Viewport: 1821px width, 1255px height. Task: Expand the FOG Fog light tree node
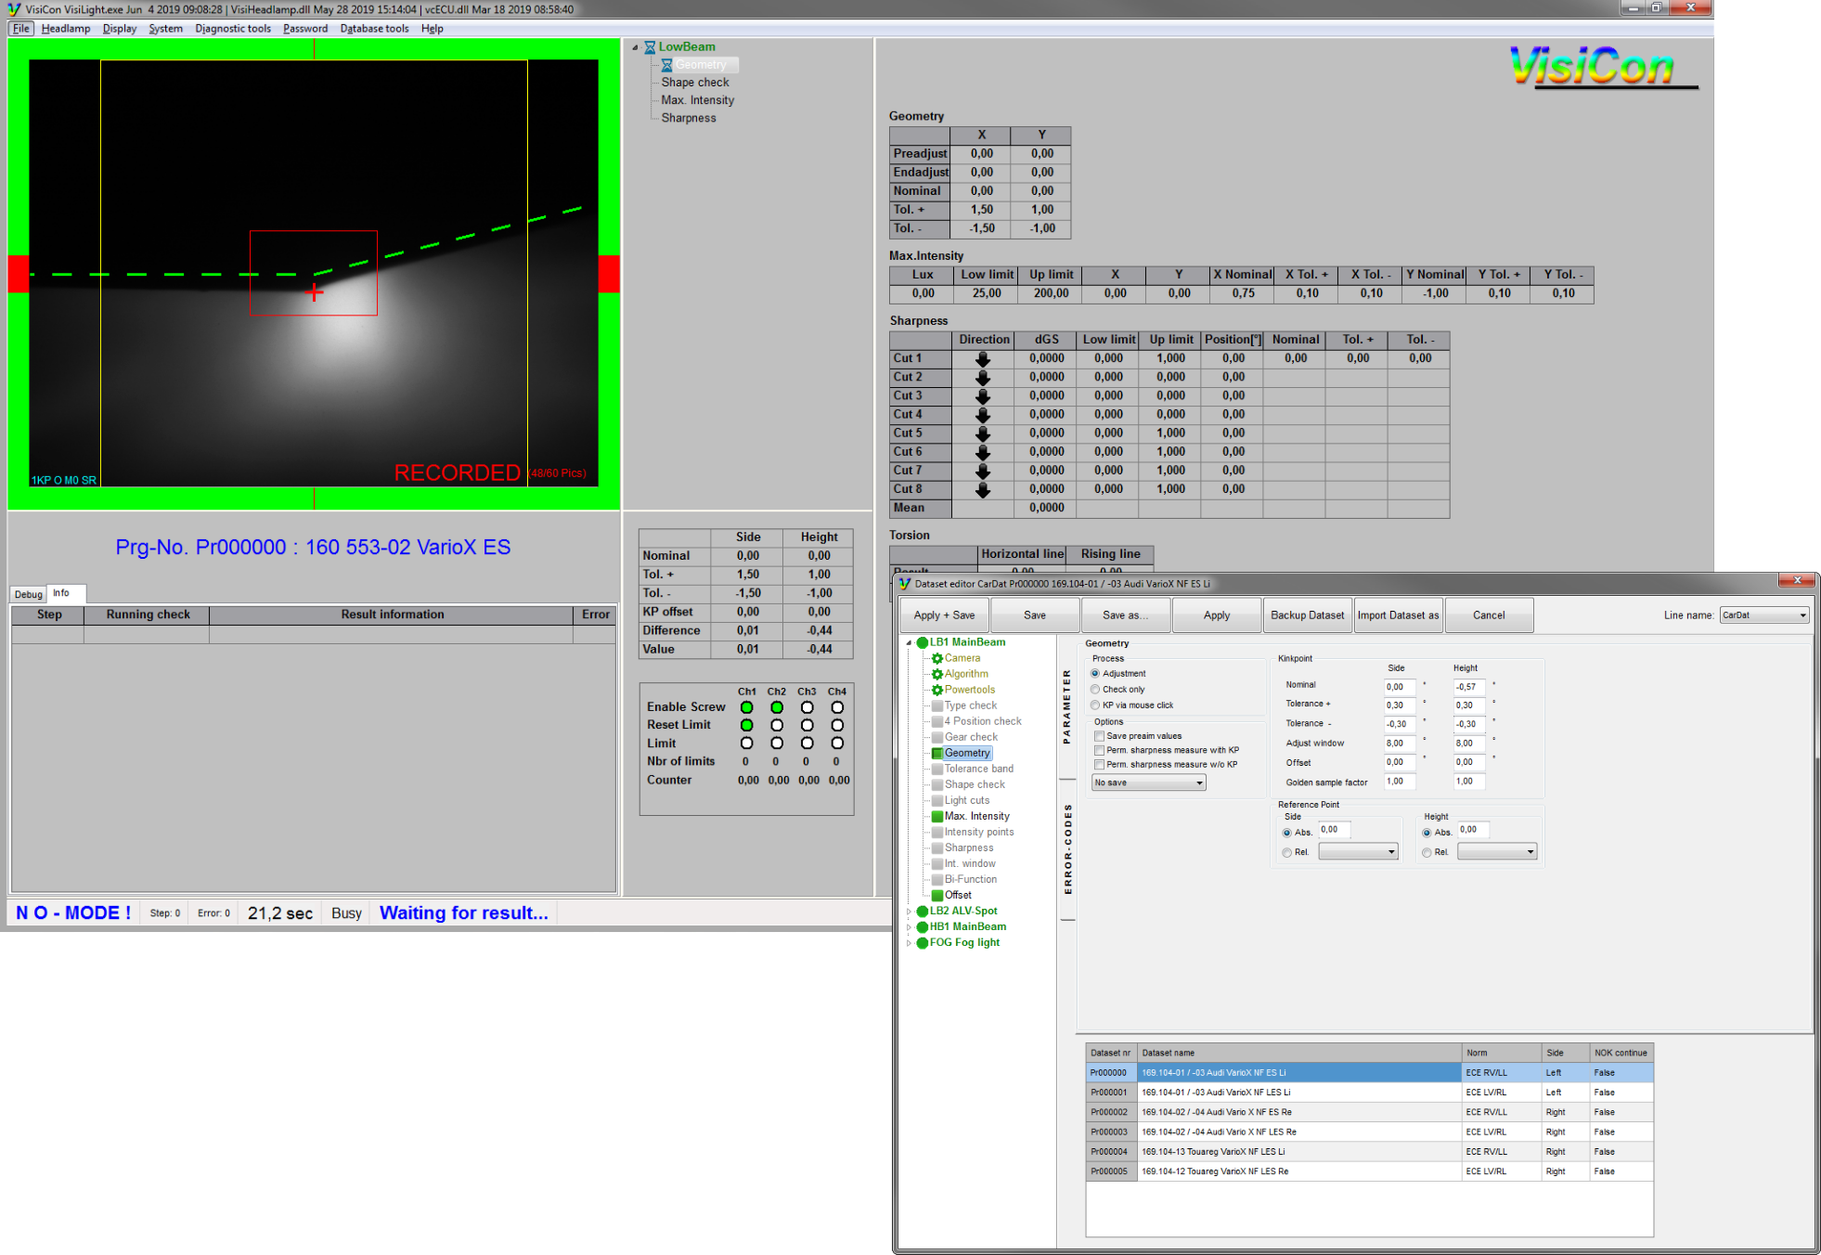909,943
